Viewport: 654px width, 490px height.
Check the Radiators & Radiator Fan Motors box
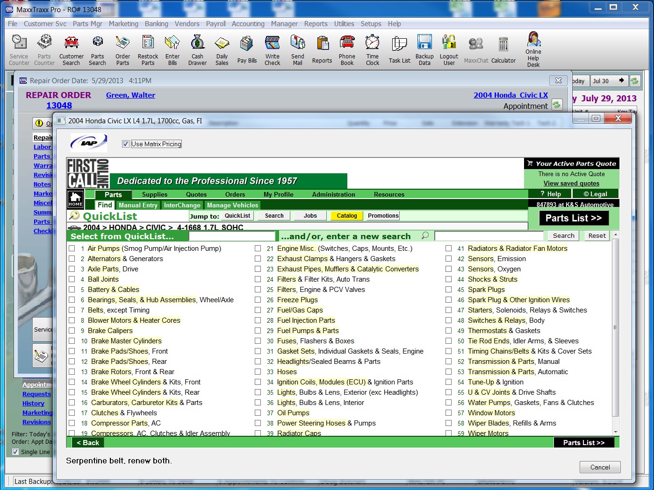[448, 249]
